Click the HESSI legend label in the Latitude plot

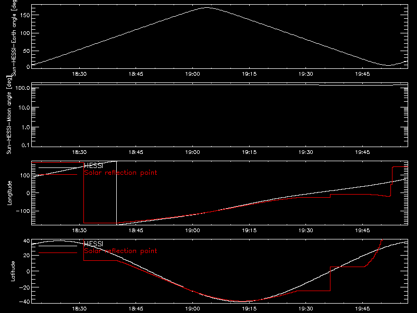[x=93, y=244]
